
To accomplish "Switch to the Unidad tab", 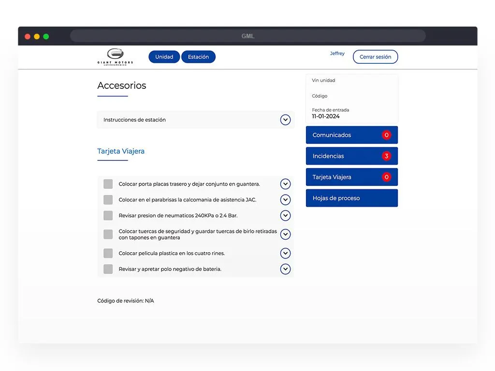I will [164, 57].
